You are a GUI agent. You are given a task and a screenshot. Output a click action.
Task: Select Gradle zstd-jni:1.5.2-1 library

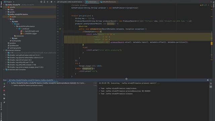pyautogui.click(x=24, y=55)
